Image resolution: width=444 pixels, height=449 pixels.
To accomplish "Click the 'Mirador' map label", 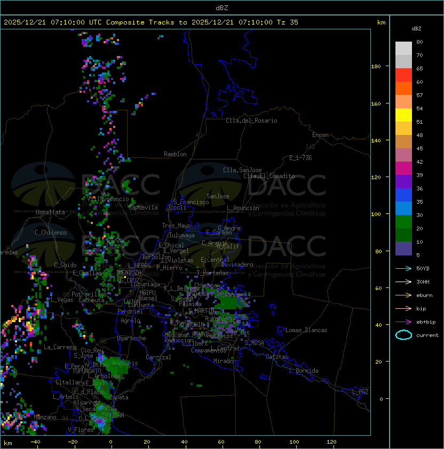I will coord(225,361).
